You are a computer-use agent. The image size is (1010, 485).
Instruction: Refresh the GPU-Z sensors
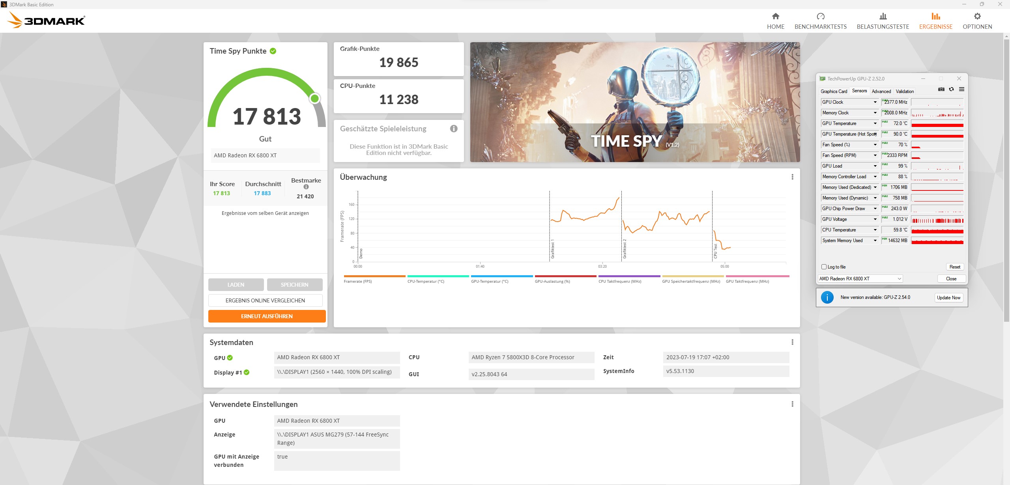pos(951,90)
